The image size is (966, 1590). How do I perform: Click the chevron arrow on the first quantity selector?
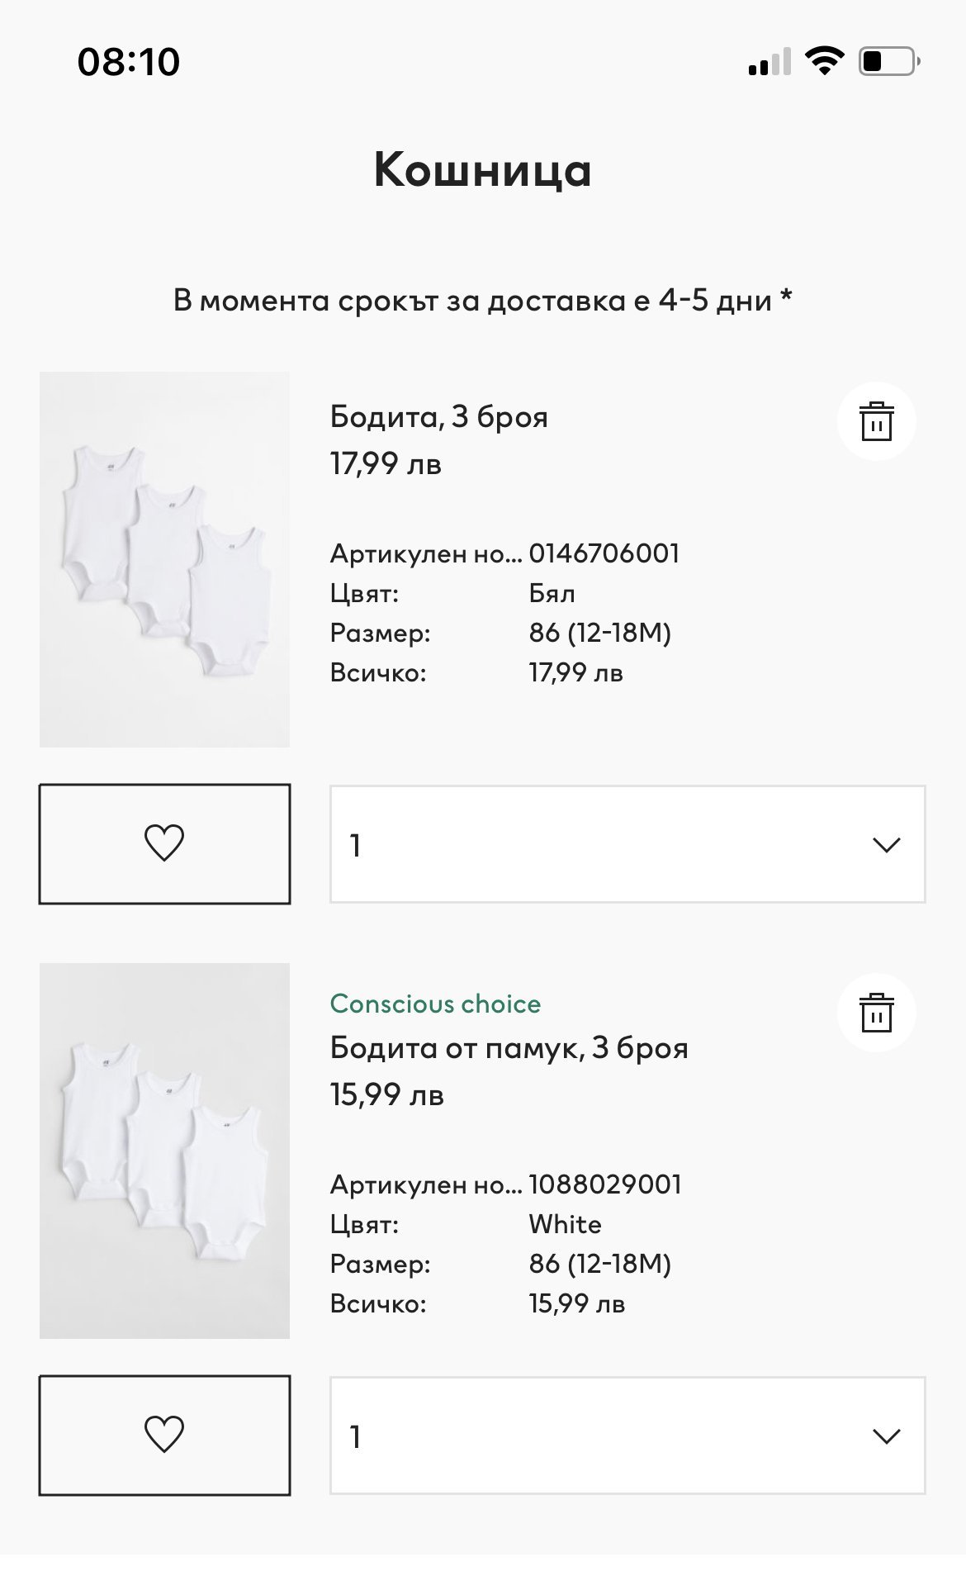(886, 845)
